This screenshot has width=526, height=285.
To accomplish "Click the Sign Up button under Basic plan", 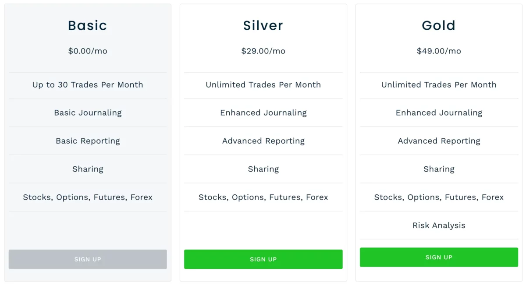I will tap(88, 259).
